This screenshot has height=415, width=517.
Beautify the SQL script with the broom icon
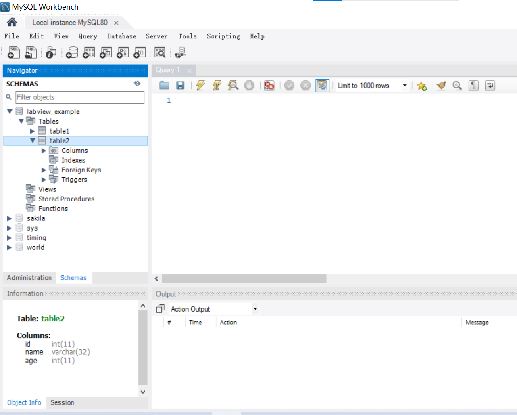coord(441,85)
